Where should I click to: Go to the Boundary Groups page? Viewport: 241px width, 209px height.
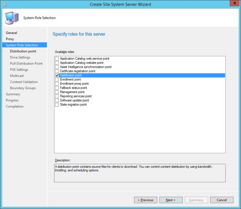tap(23, 88)
